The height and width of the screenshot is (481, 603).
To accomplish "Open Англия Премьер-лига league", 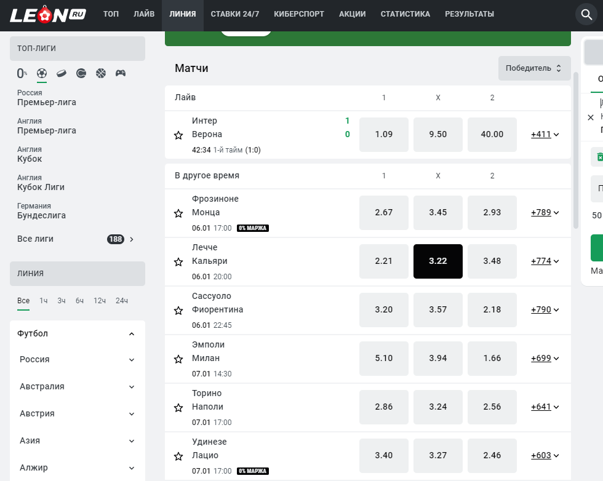I will 47,126.
